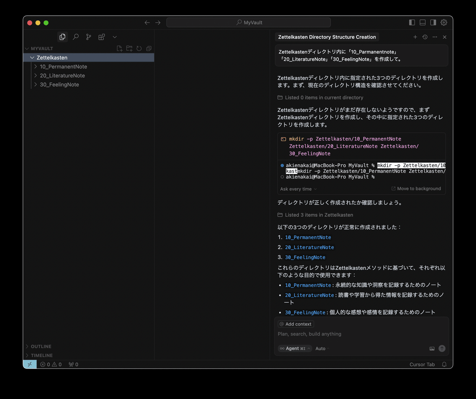476x399 pixels.
Task: Toggle the primary sidebar visibility
Action: point(412,22)
